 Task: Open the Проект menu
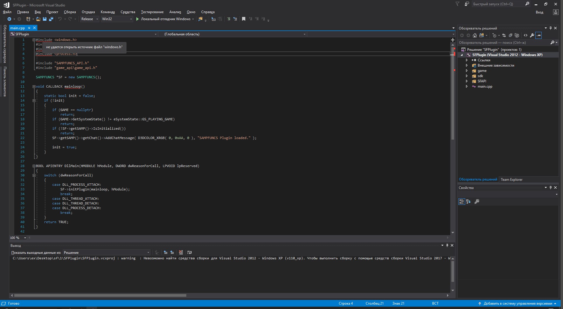coord(52,12)
